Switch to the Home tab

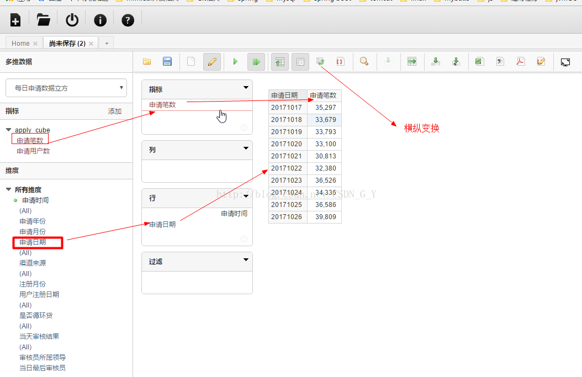(20, 44)
